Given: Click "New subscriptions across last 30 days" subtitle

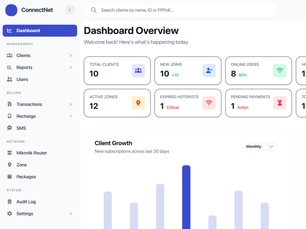Looking at the screenshot, I should click(x=132, y=151).
